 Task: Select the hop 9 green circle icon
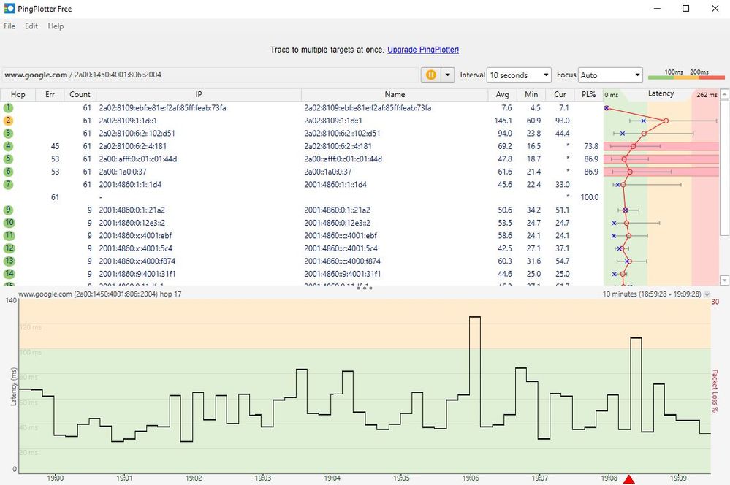9,210
